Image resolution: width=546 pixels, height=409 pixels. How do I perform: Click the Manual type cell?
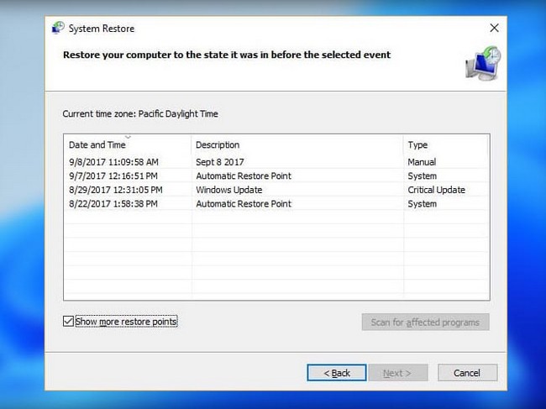click(422, 162)
